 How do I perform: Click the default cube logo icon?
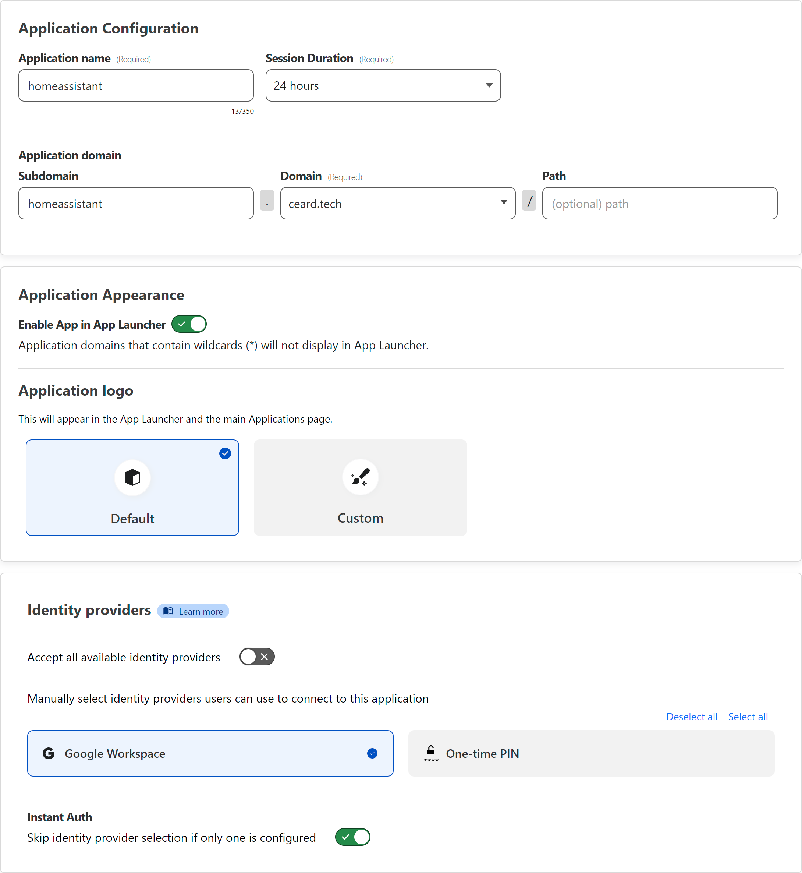point(132,477)
